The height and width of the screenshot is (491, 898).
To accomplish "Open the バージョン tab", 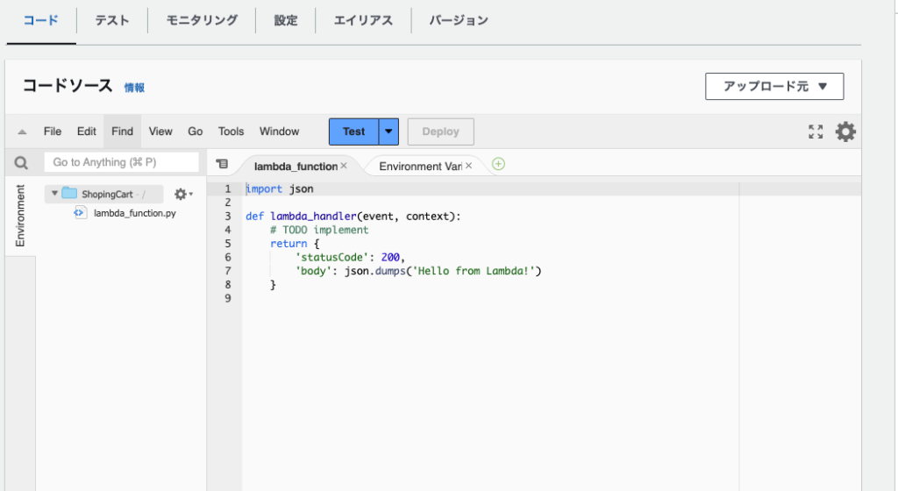I will [458, 20].
